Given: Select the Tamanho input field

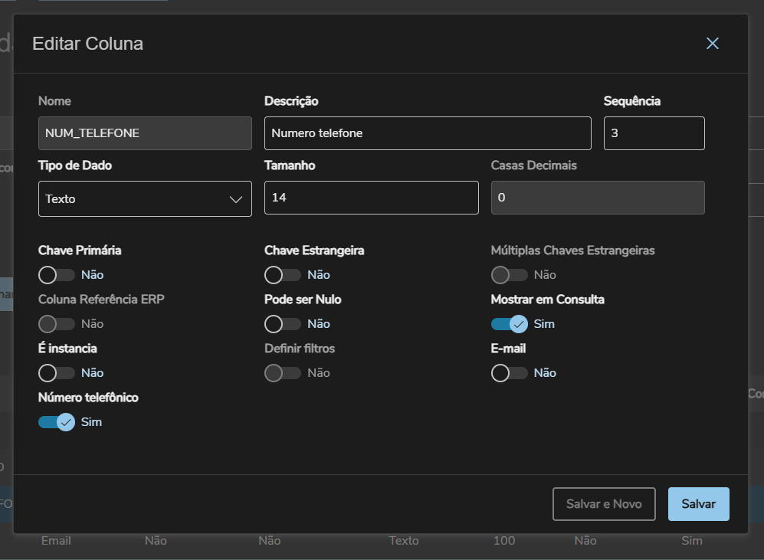Looking at the screenshot, I should [371, 198].
